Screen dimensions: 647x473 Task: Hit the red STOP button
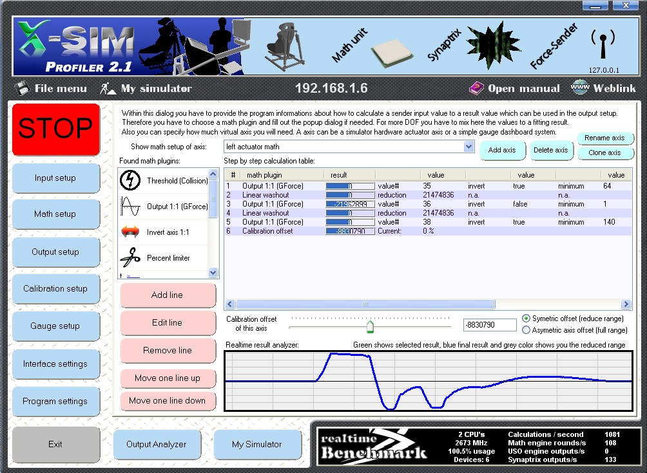point(55,129)
